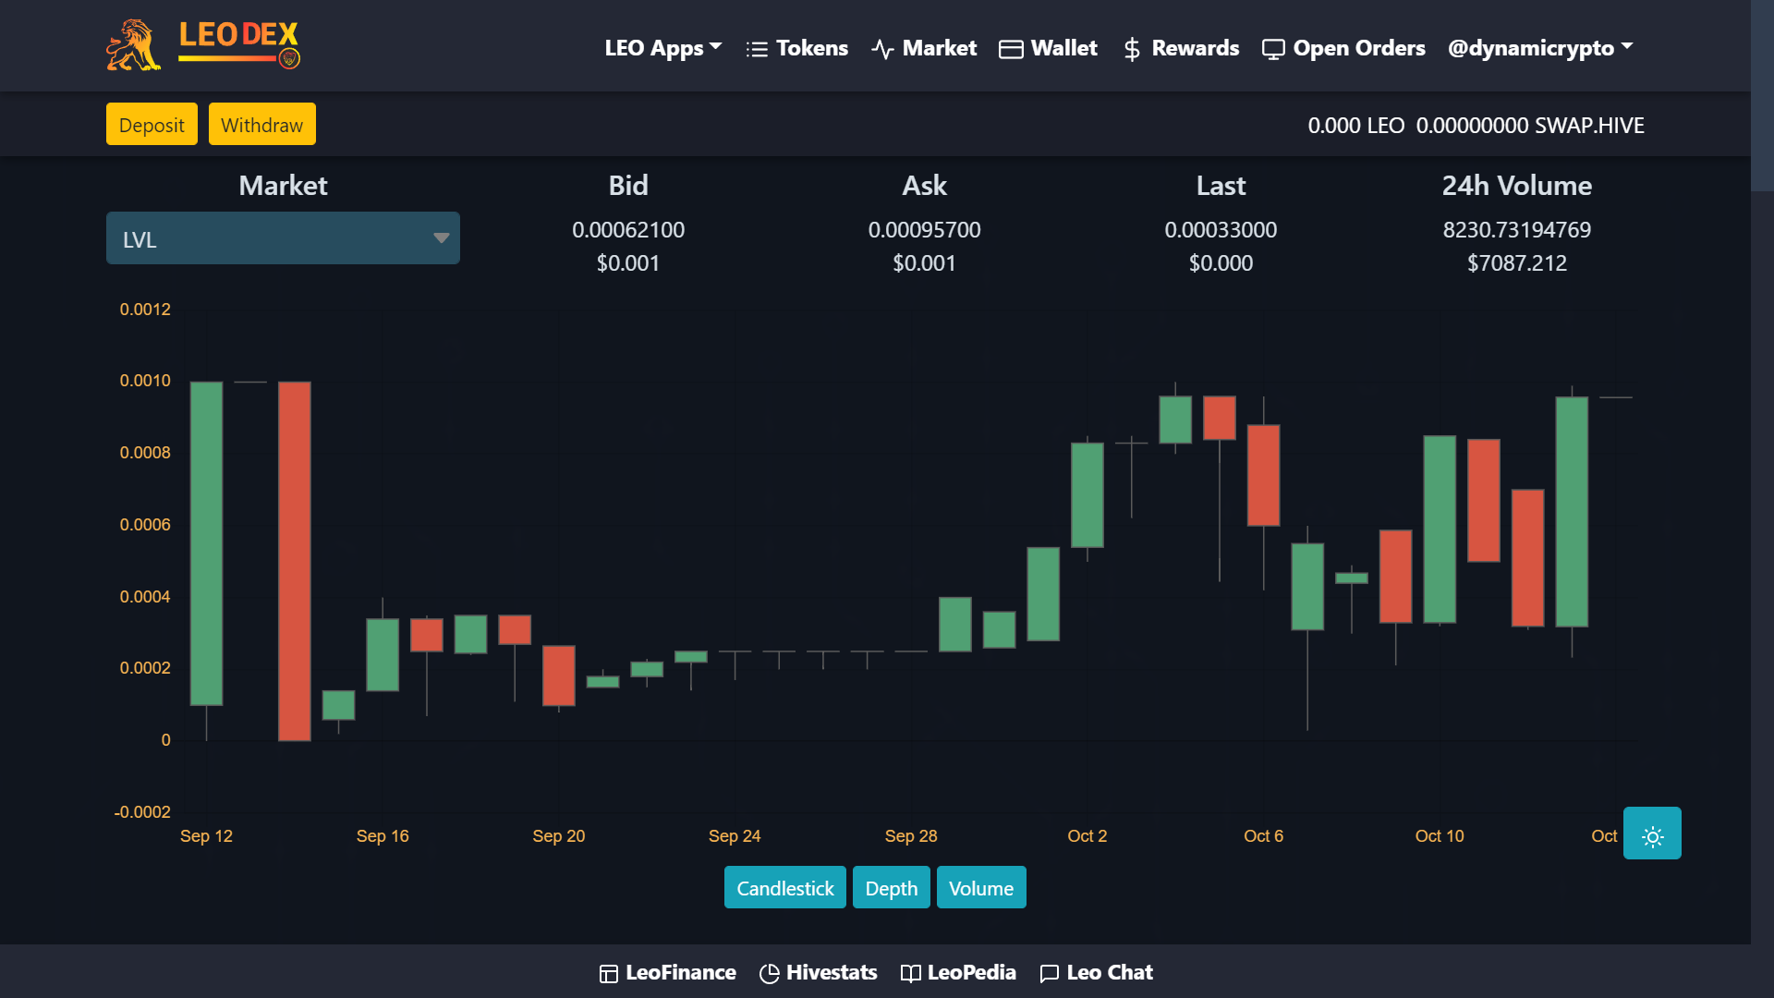Click the Hivestats pie chart icon

[x=769, y=974]
